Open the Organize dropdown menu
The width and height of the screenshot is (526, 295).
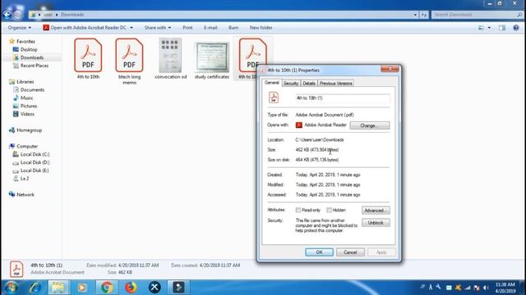click(20, 28)
